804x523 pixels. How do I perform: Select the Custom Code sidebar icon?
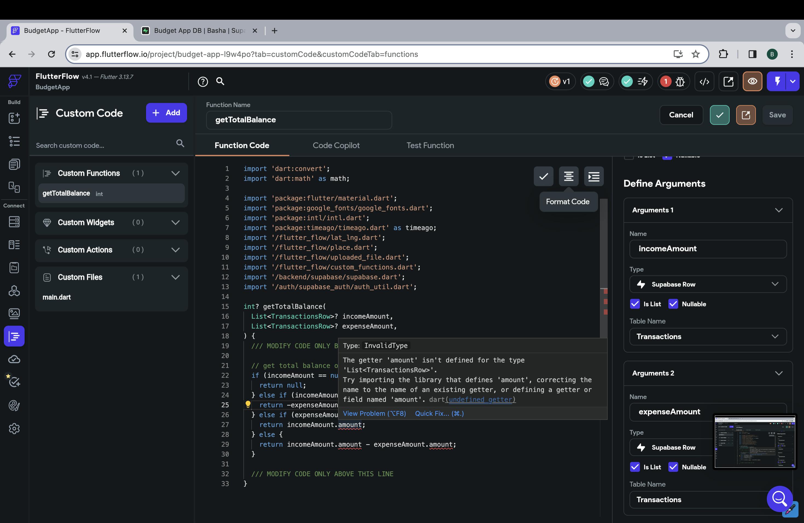(14, 336)
